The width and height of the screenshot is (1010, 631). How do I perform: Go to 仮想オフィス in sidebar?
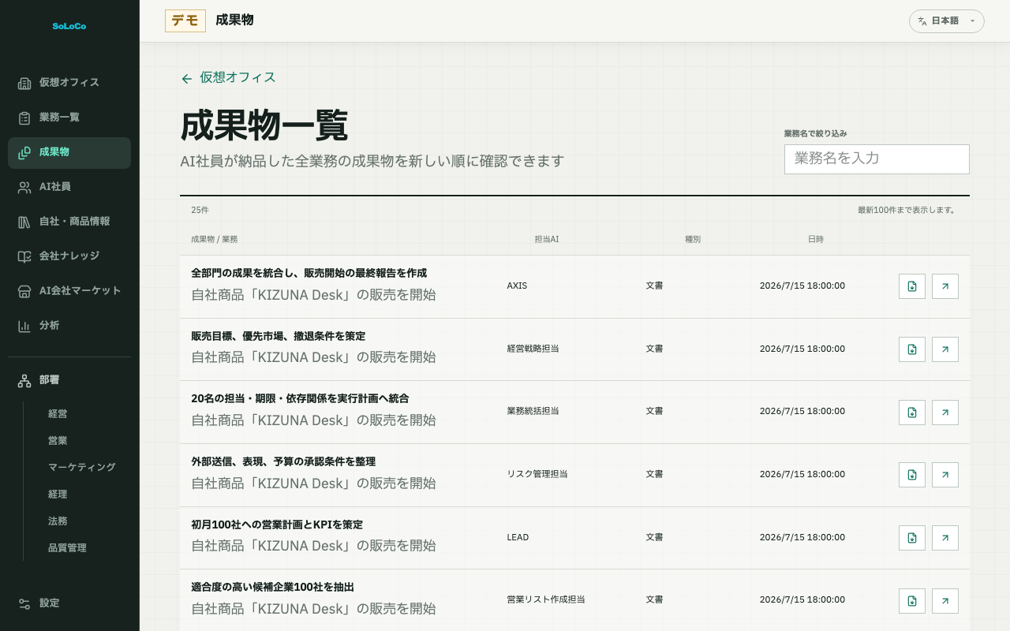pos(69,83)
